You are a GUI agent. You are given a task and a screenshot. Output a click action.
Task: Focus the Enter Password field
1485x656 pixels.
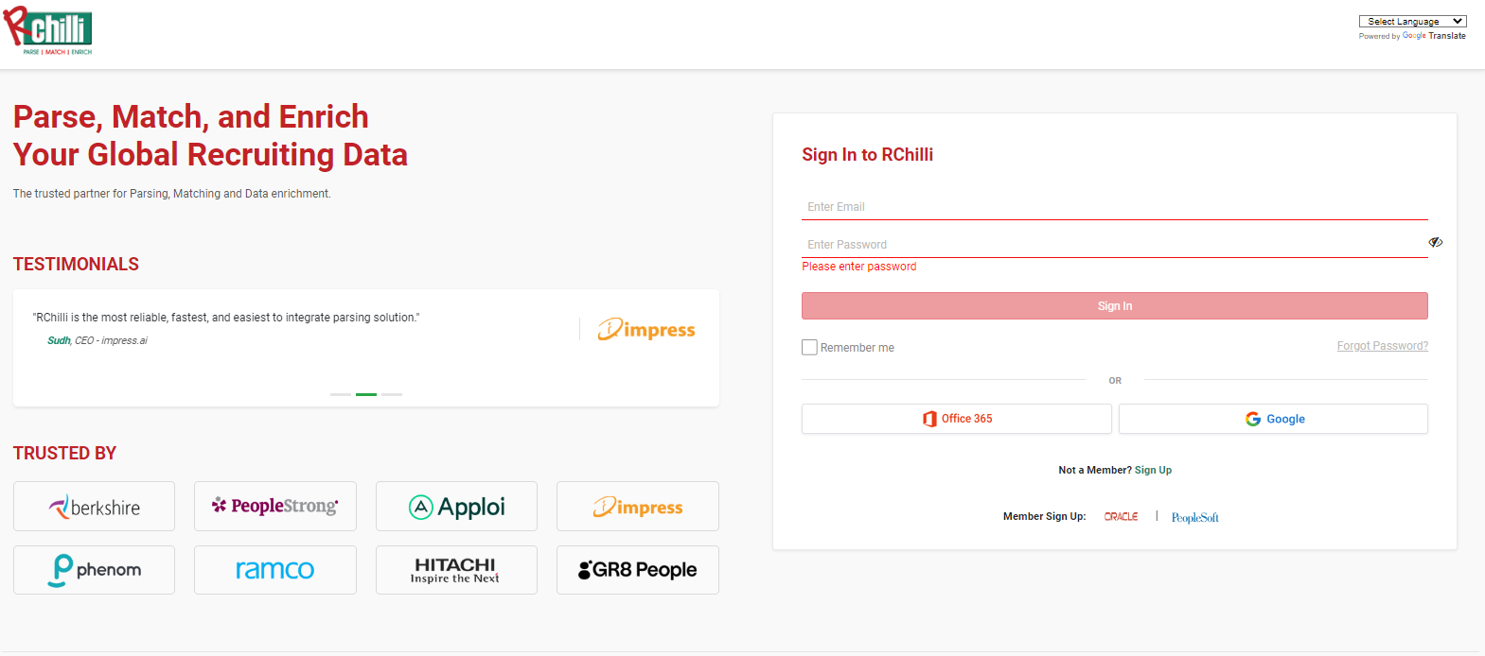1114,245
